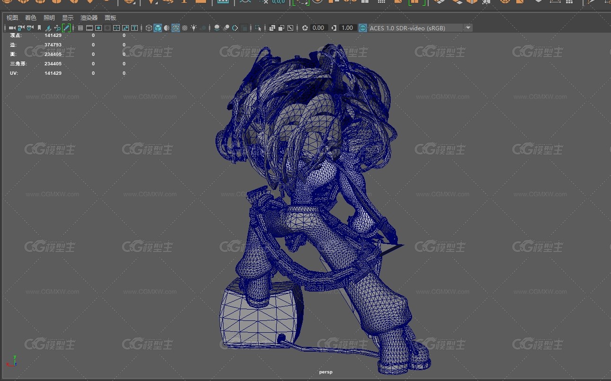Click the green-highlighted Grease Pencil icon
611x381 pixels.
(x=66, y=28)
